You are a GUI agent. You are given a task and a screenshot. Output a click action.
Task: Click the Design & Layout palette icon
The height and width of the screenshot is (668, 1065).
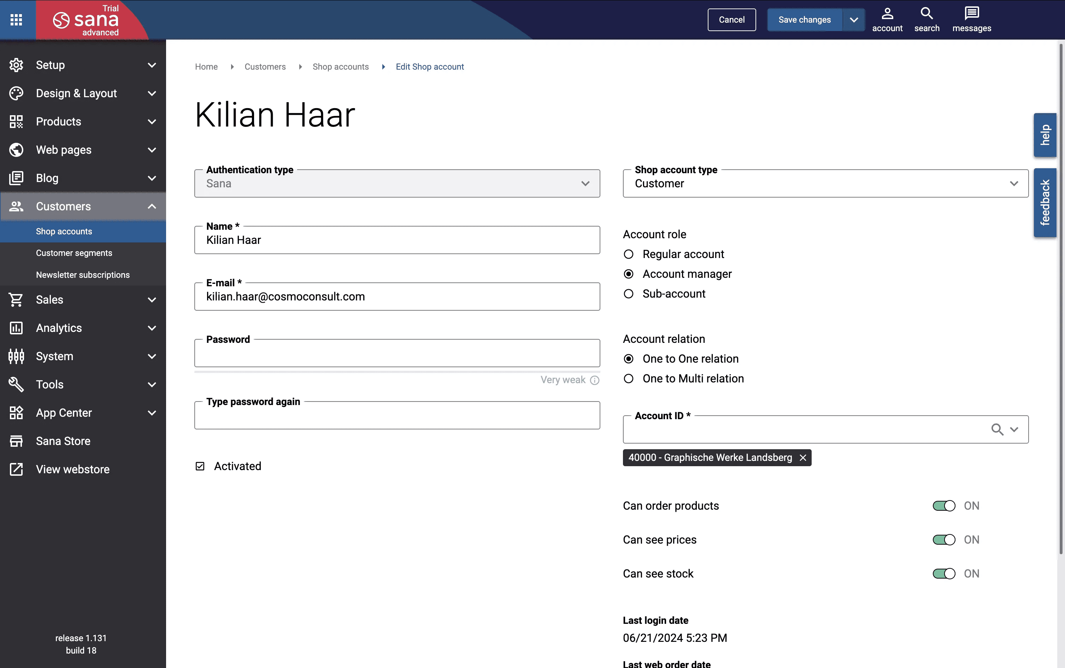click(16, 93)
